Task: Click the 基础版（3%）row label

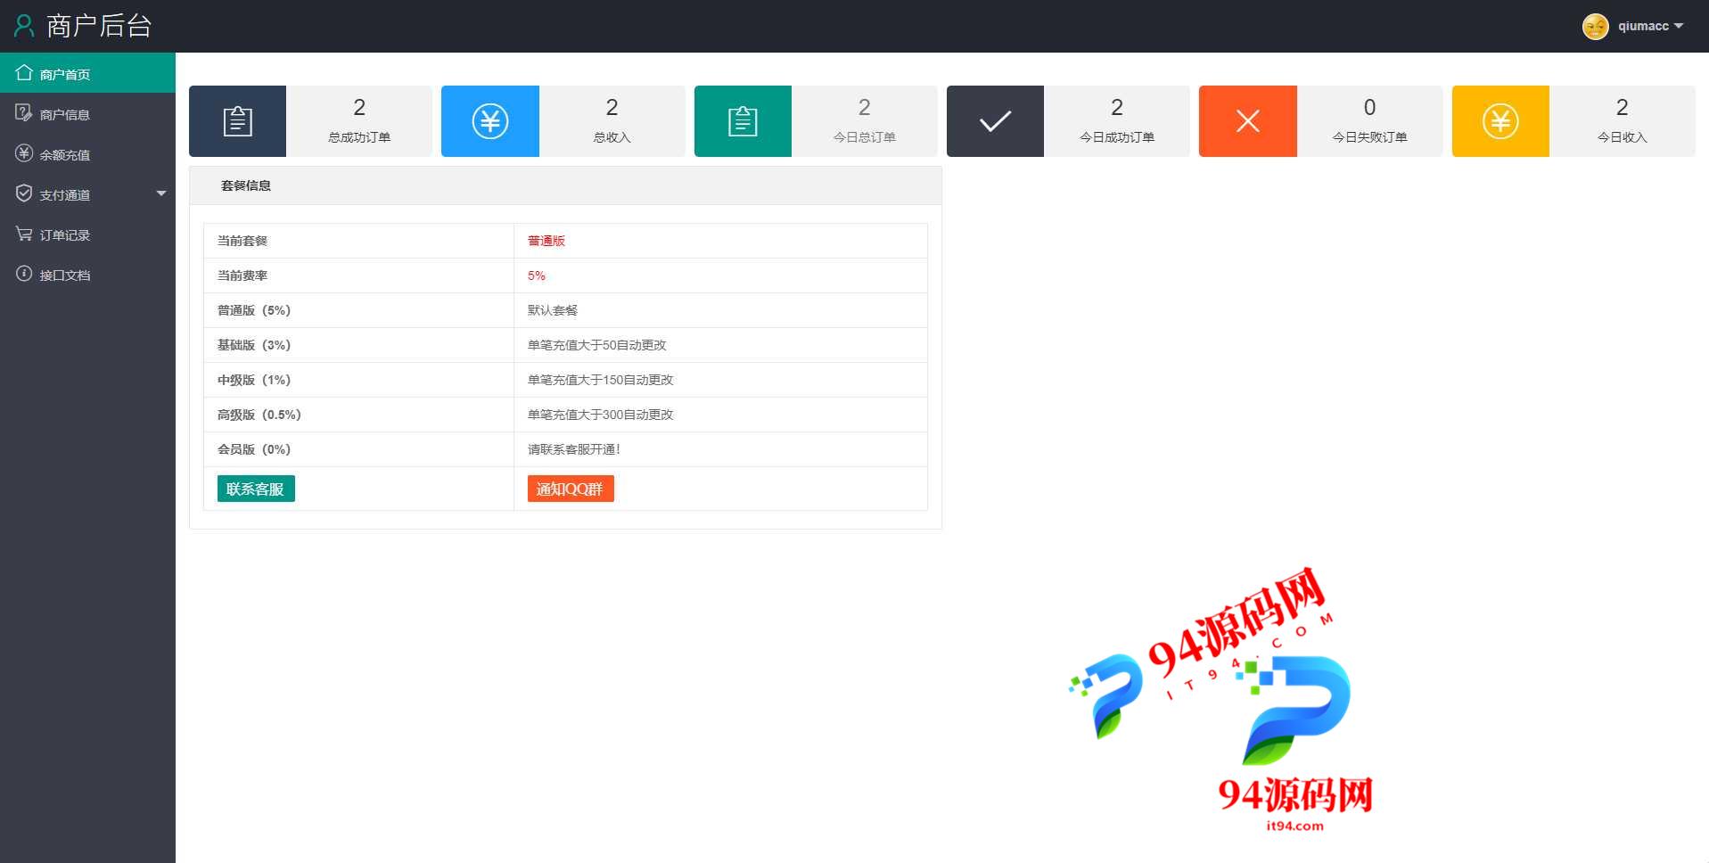Action: pos(254,345)
